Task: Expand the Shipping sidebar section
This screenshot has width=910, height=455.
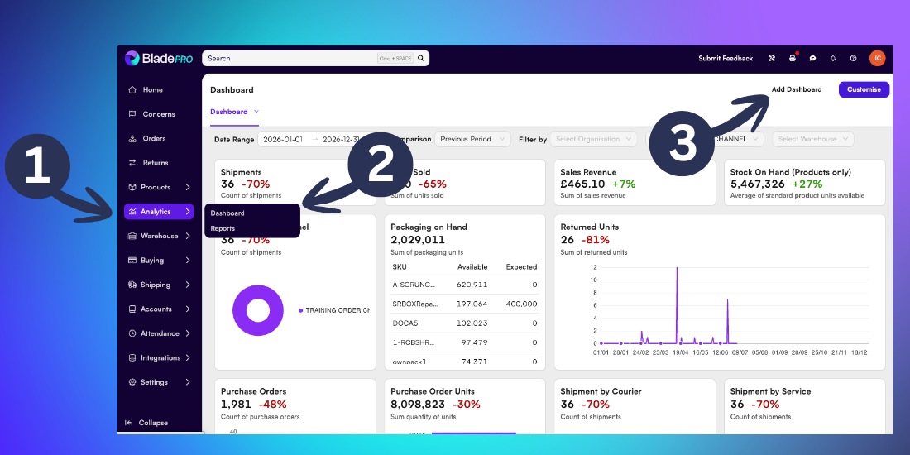Action: (x=159, y=285)
